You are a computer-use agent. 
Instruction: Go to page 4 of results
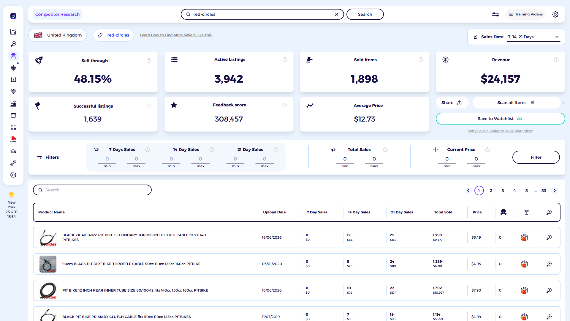(x=515, y=191)
